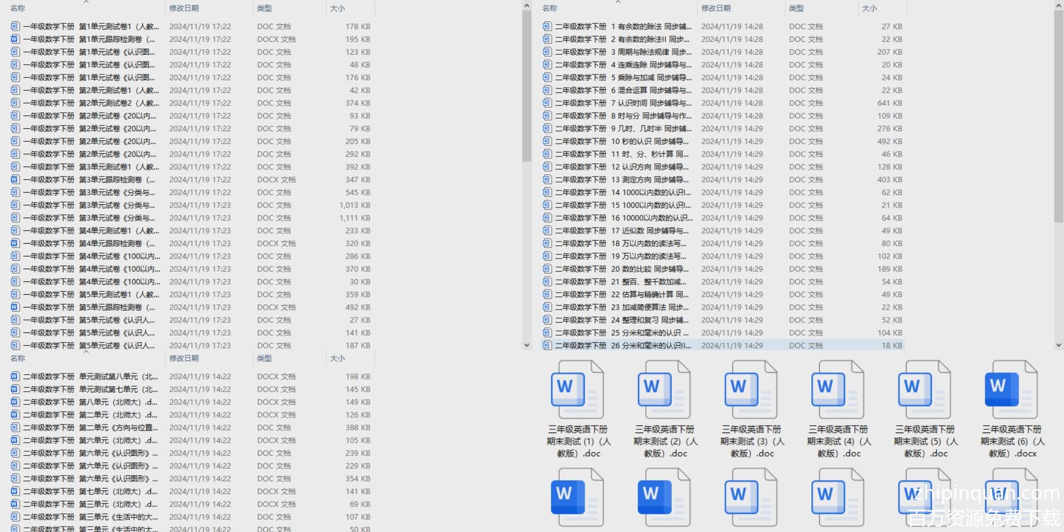This screenshot has height=532, width=1064.
Task: Select file name 二年级数学下册 11 时、分、秒计算
Action: [622, 154]
